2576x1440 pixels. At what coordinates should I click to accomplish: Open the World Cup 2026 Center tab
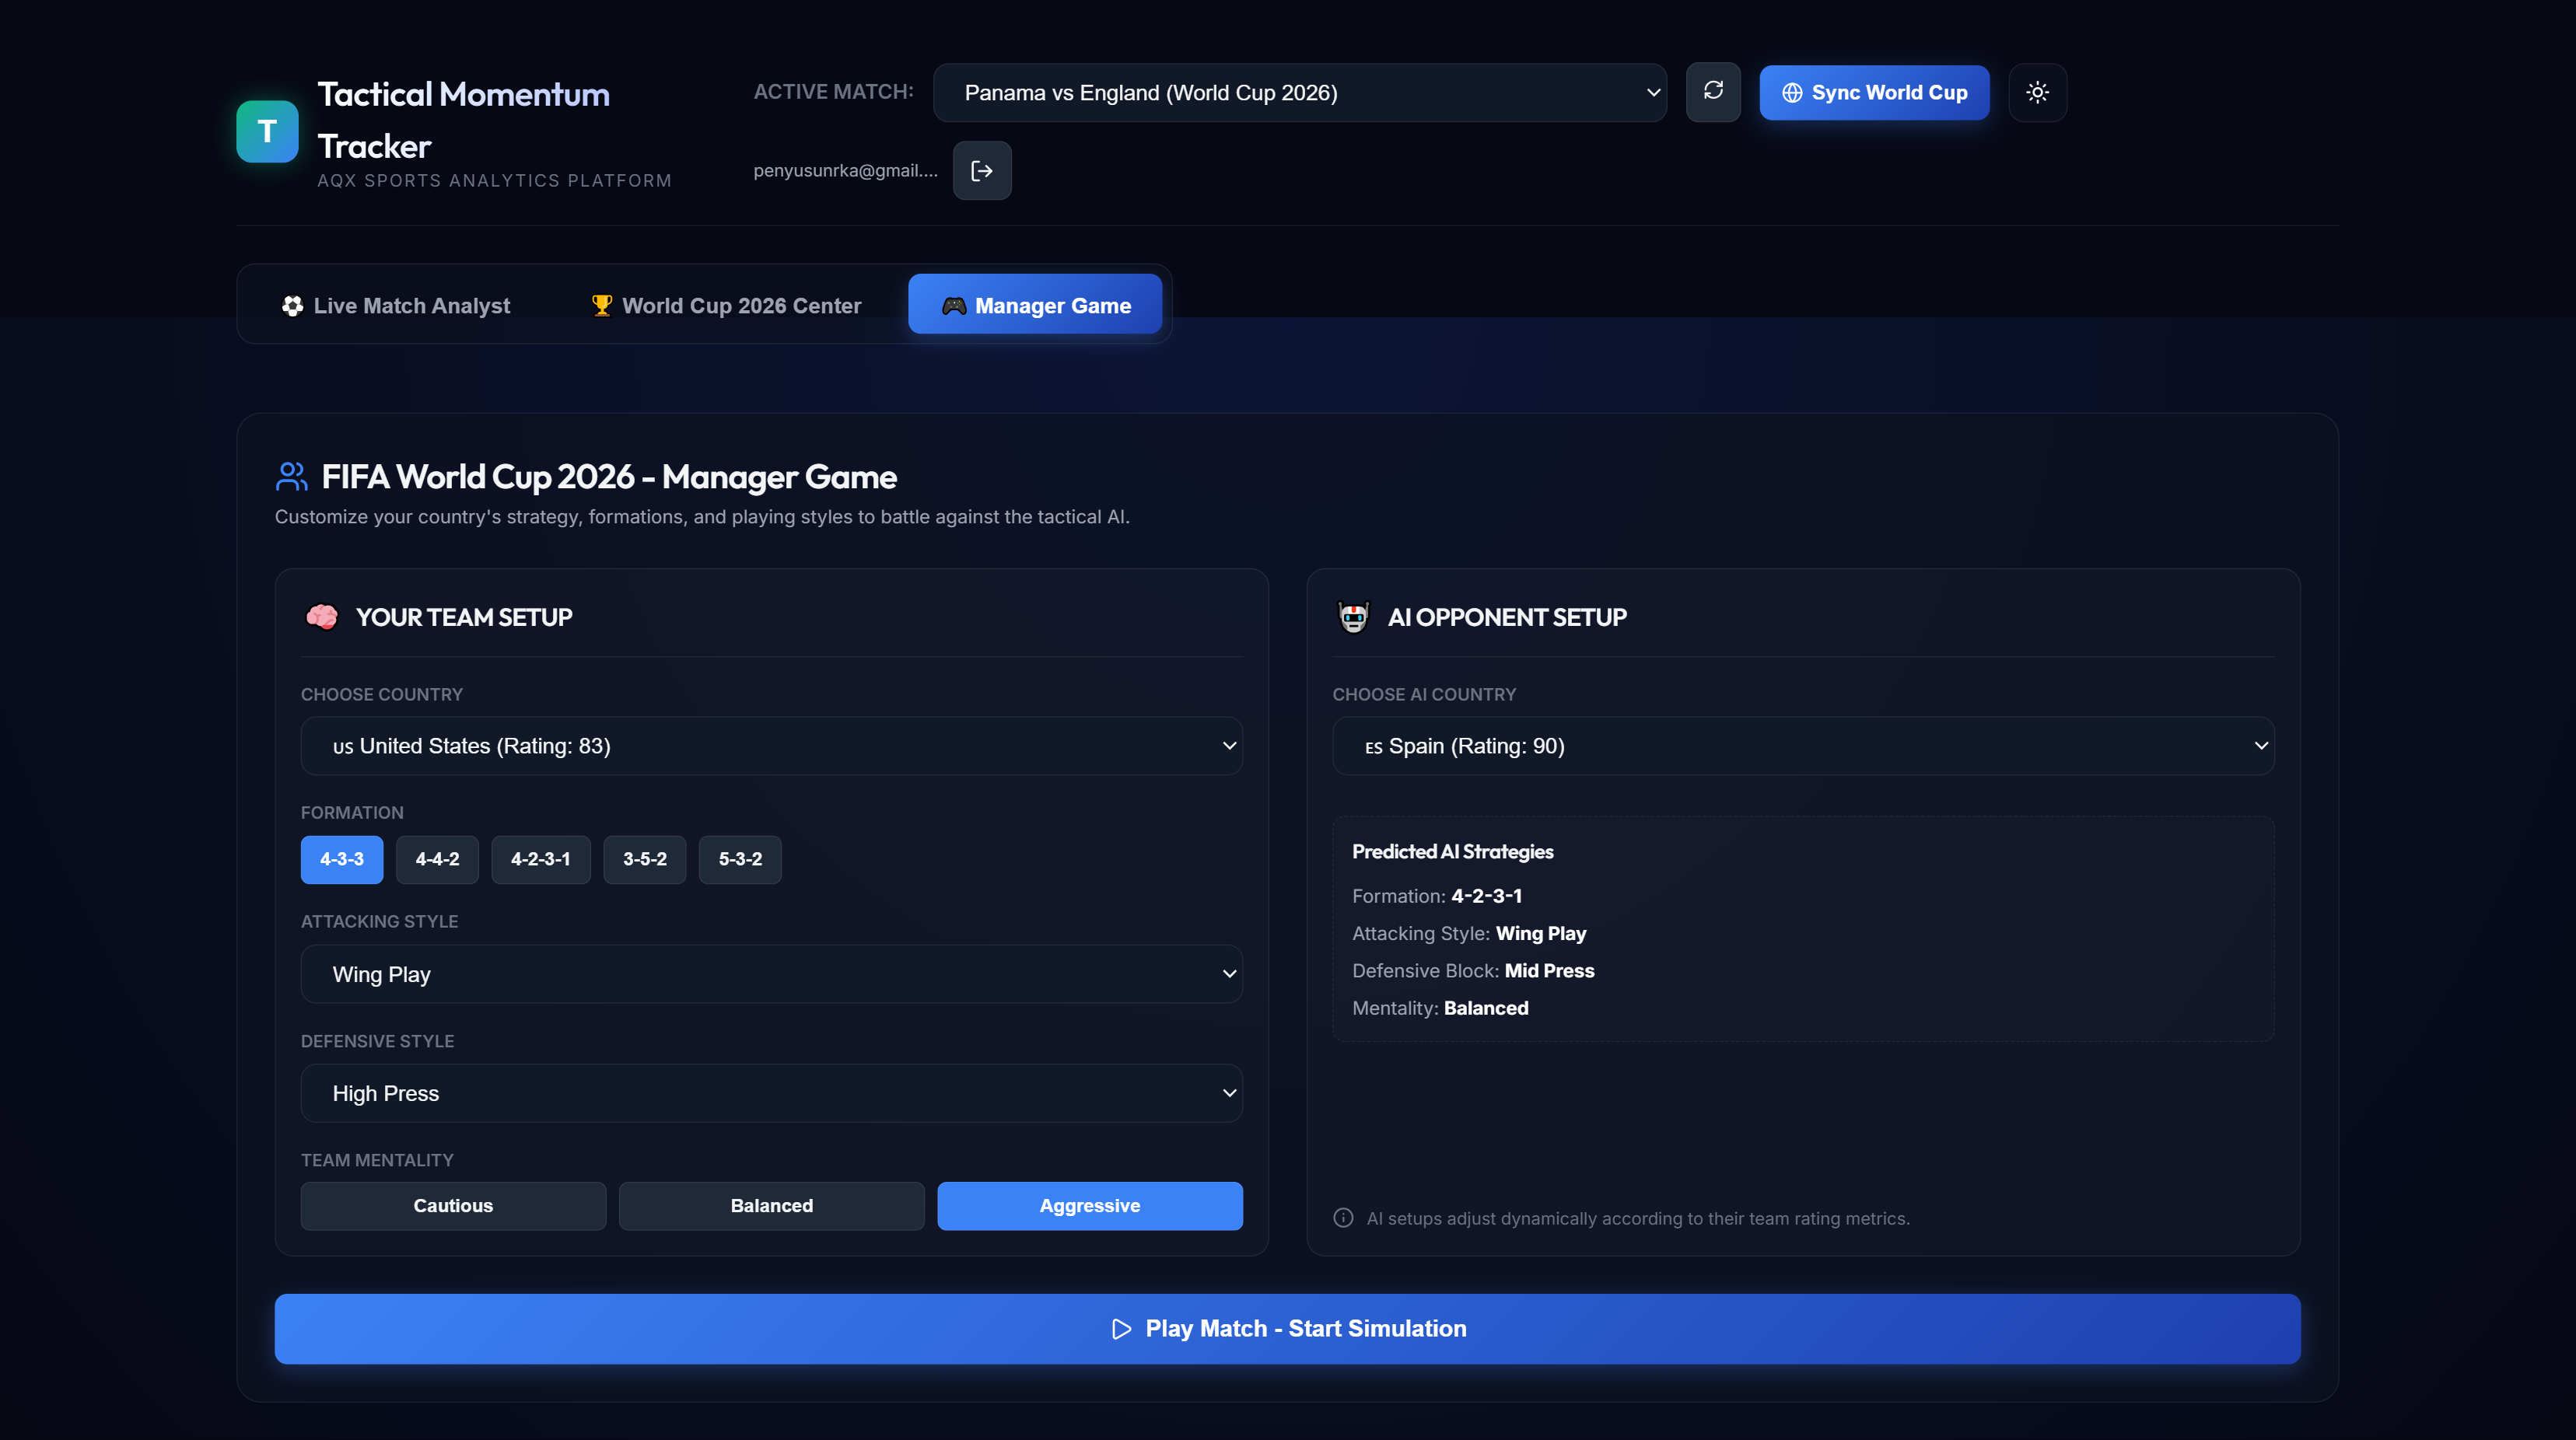(x=726, y=305)
